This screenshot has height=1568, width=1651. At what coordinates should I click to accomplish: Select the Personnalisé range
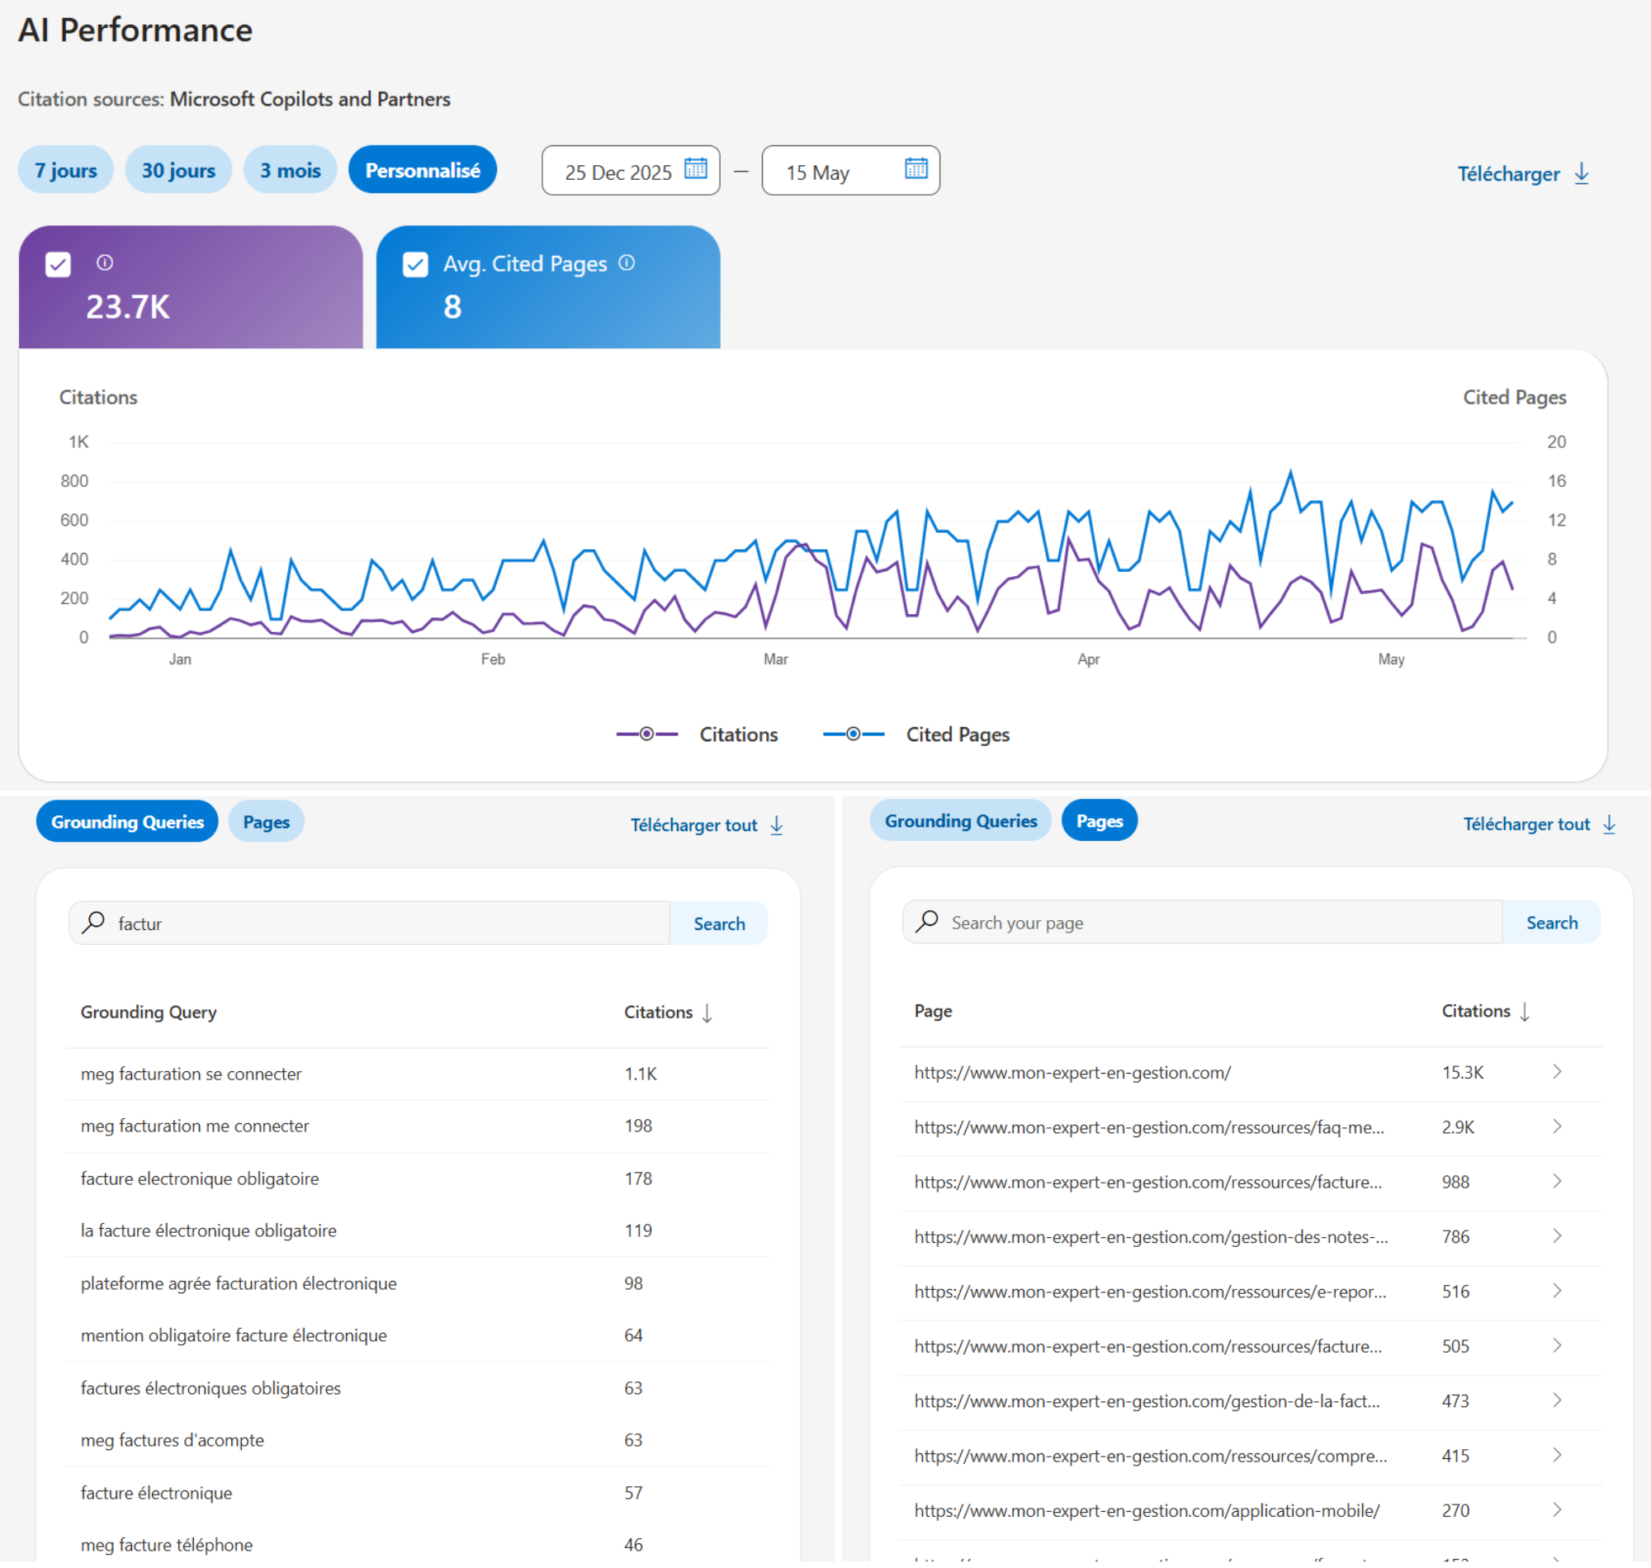[x=422, y=170]
